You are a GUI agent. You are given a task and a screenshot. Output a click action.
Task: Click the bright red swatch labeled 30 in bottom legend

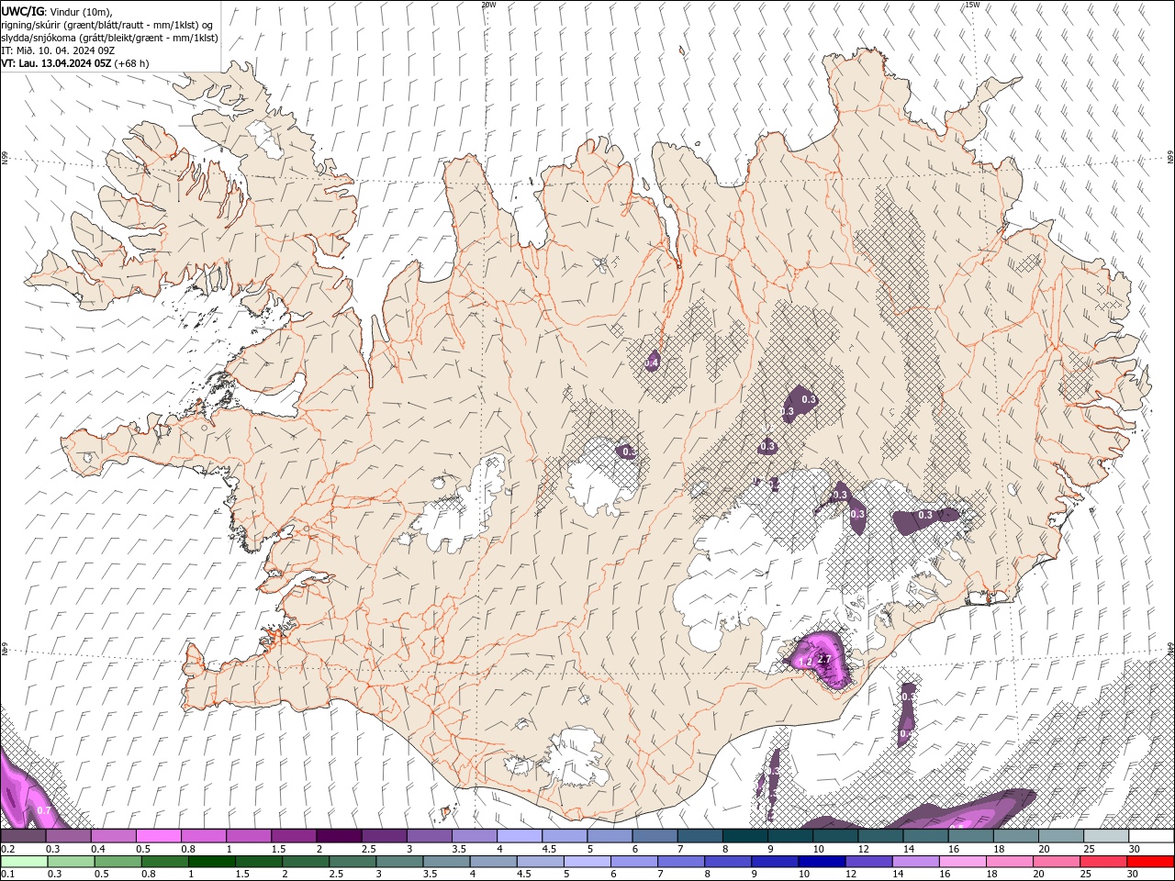pos(1150,862)
